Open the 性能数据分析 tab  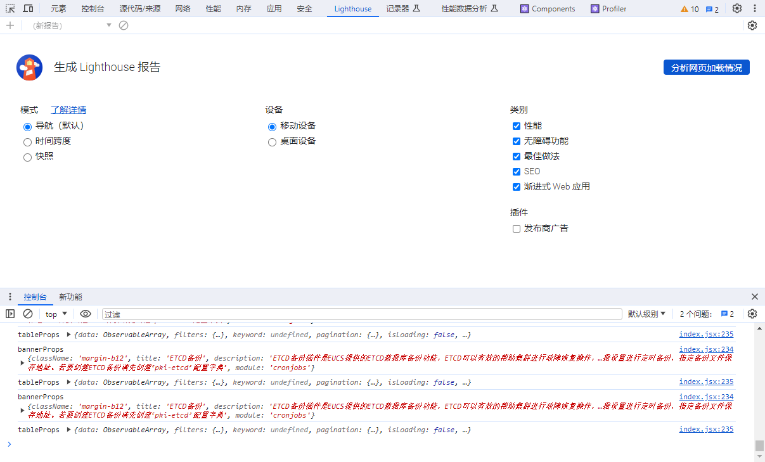(x=470, y=9)
